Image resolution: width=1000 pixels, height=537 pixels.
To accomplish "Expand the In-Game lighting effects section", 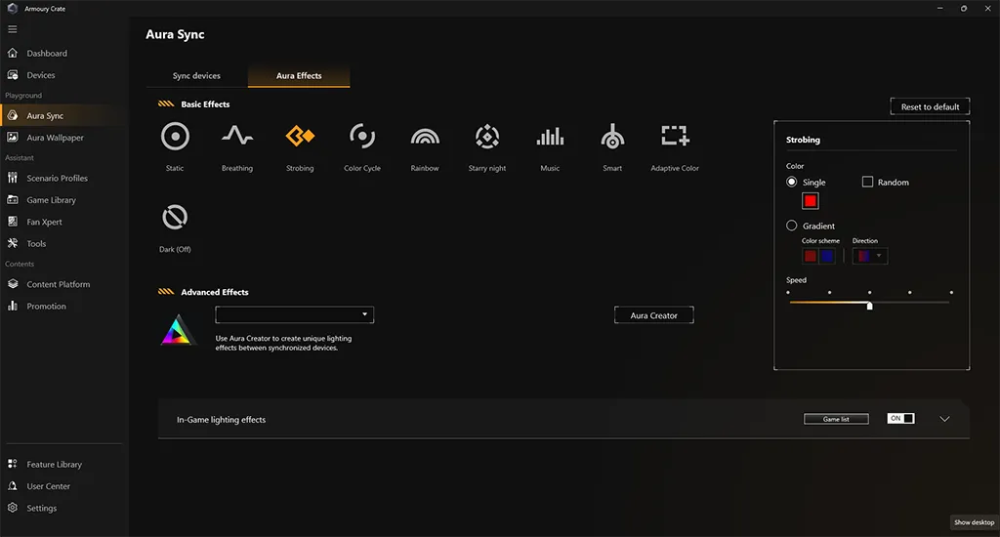I will (x=944, y=419).
